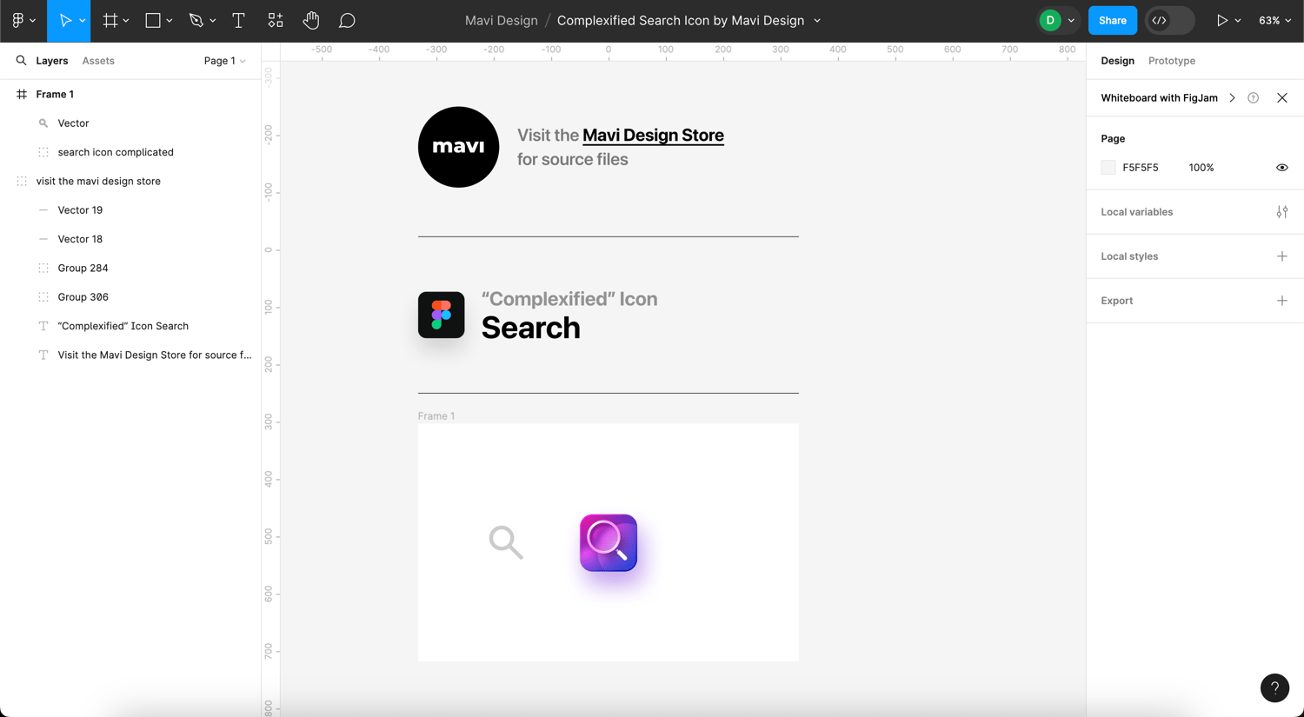The image size is (1304, 717).
Task: Click the Vector 19 layer line icon
Action: pyautogui.click(x=43, y=210)
